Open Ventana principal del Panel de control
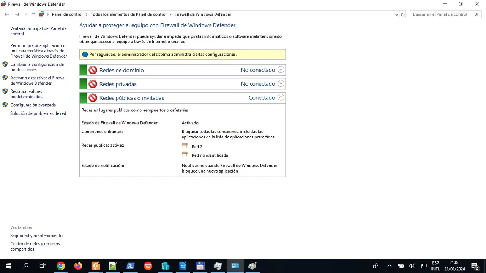This screenshot has width=486, height=273. click(38, 31)
